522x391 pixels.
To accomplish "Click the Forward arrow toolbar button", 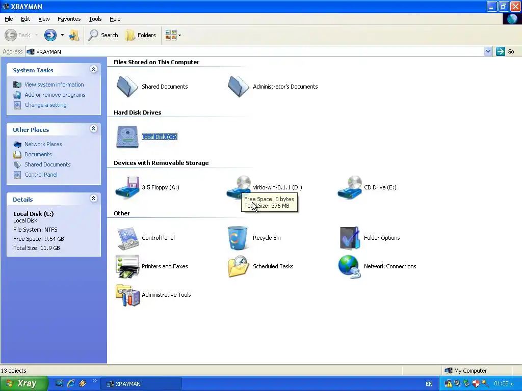I will tap(50, 35).
